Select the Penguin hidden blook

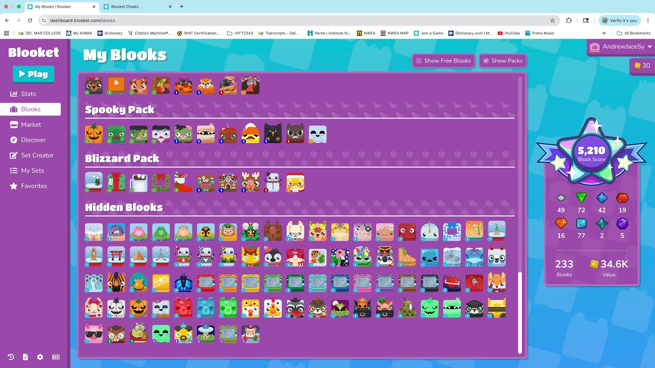[273, 257]
